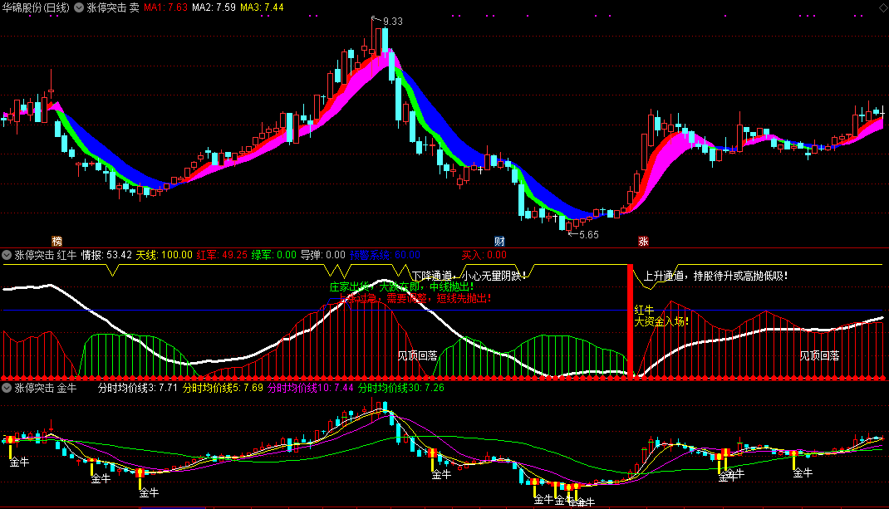Click the 5.65 low price label

(x=589, y=235)
